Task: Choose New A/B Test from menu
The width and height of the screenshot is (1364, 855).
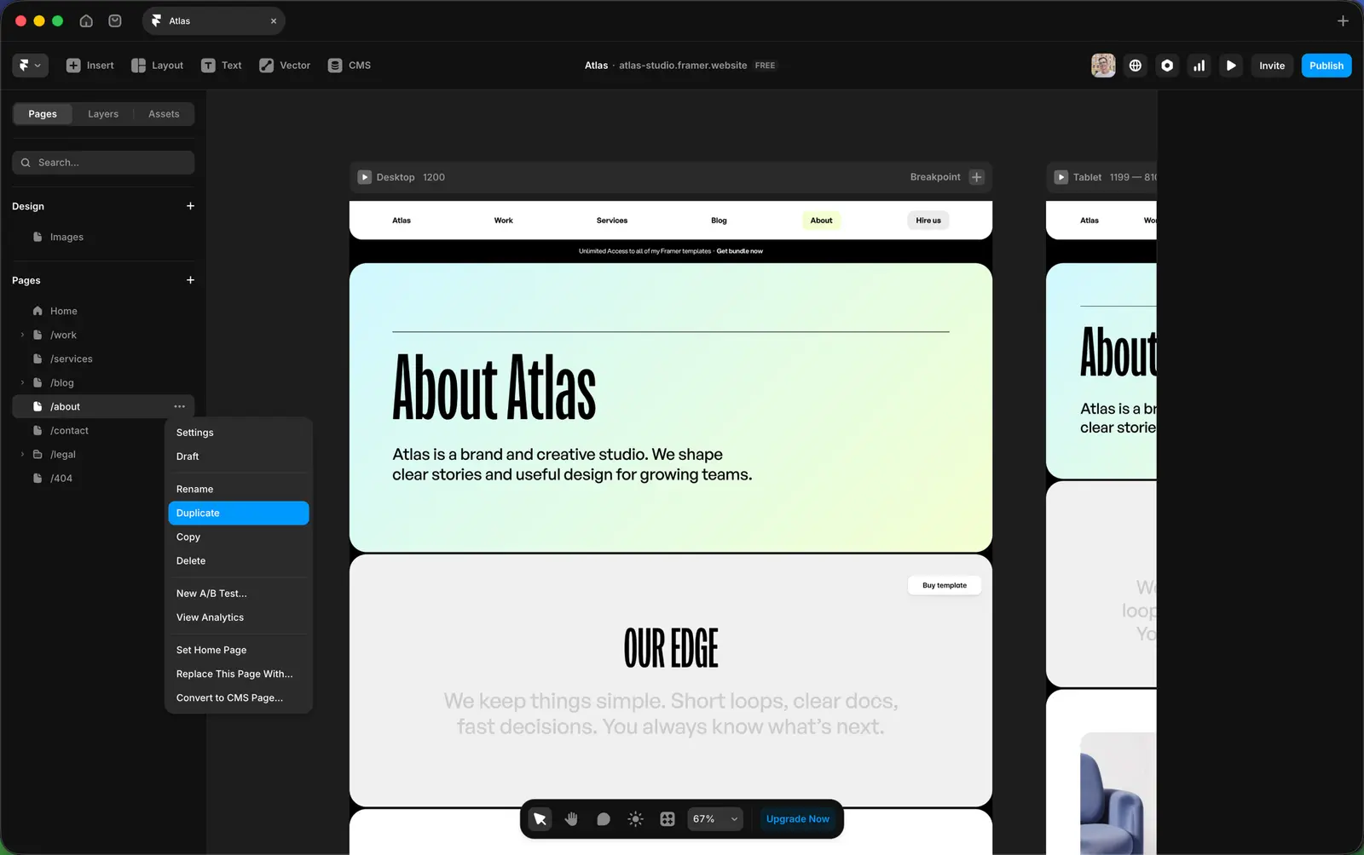Action: 239,594
